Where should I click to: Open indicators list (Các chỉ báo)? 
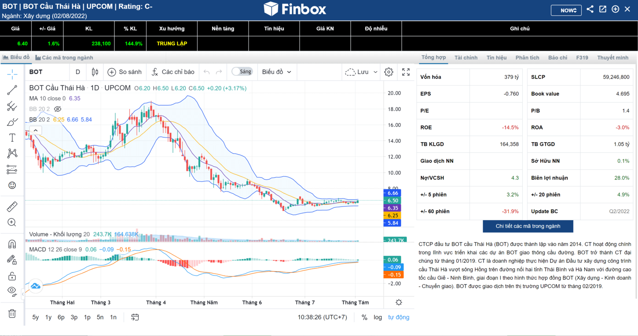172,72
